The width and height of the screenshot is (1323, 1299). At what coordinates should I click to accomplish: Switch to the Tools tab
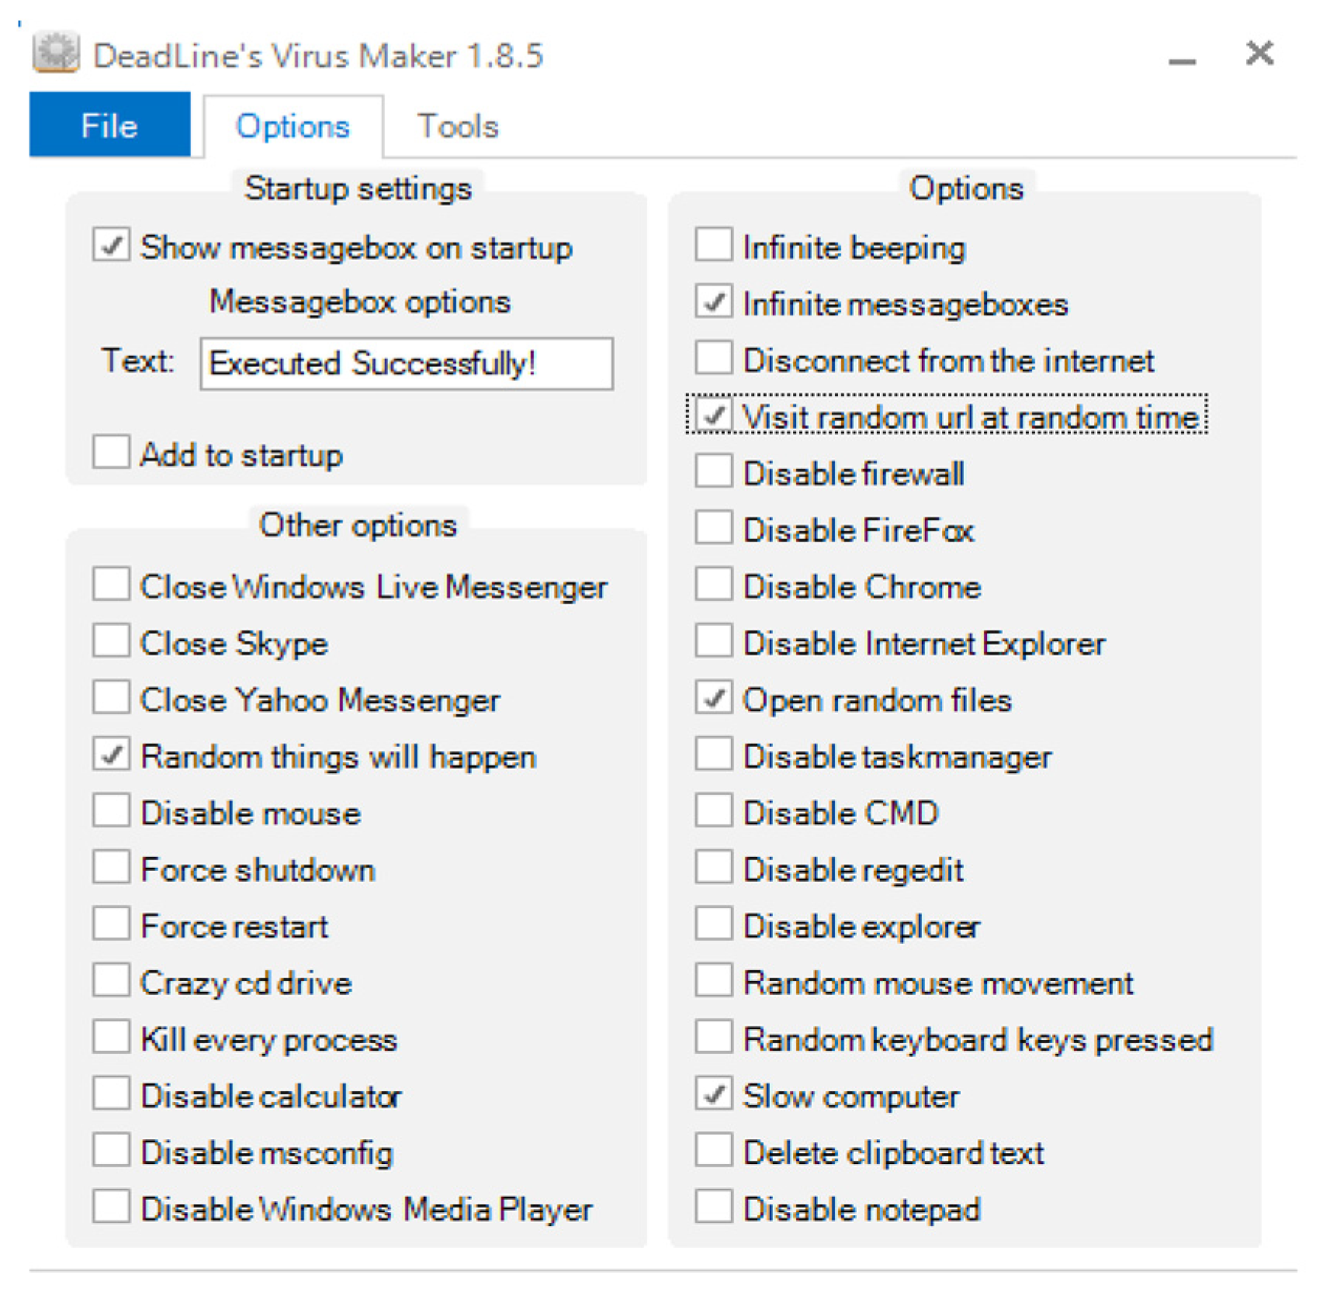tap(457, 126)
